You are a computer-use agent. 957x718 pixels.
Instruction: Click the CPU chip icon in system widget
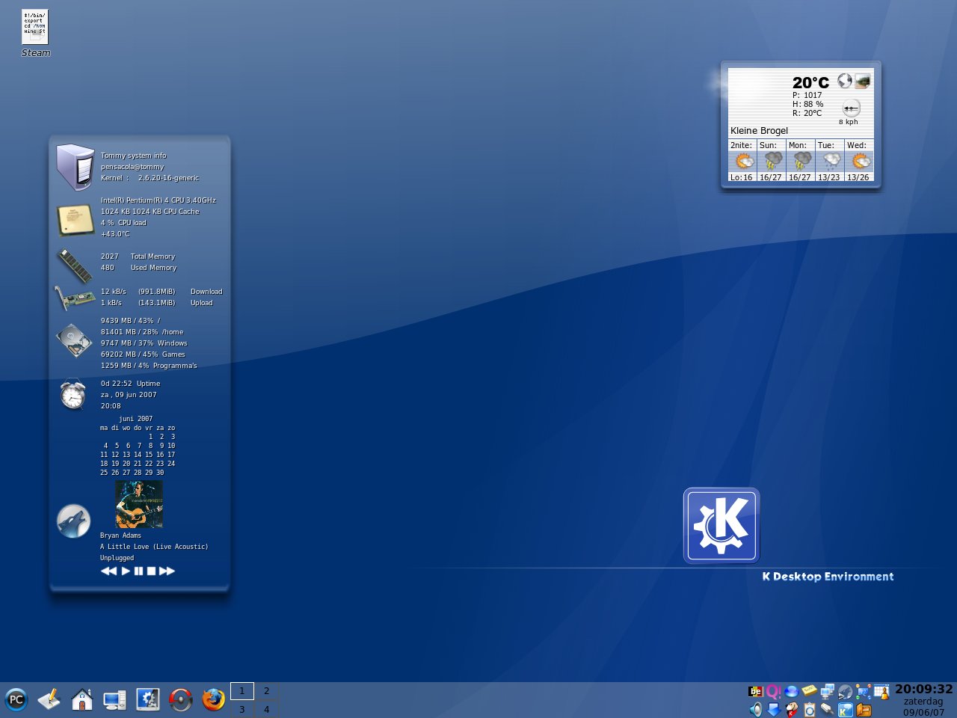pyautogui.click(x=75, y=220)
